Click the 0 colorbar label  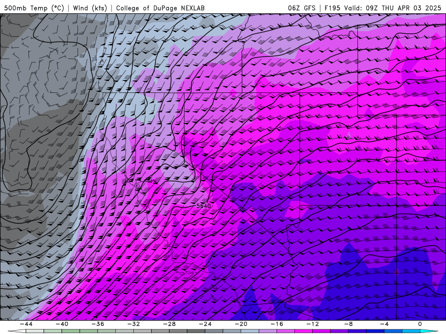point(420,324)
